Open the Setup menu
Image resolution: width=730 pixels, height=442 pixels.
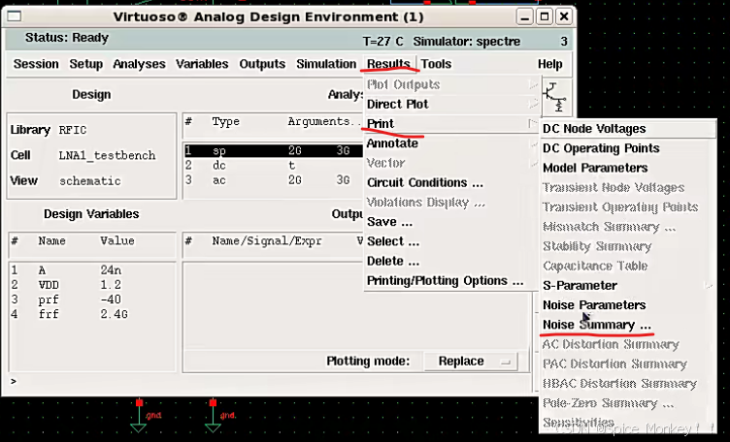[x=86, y=64]
